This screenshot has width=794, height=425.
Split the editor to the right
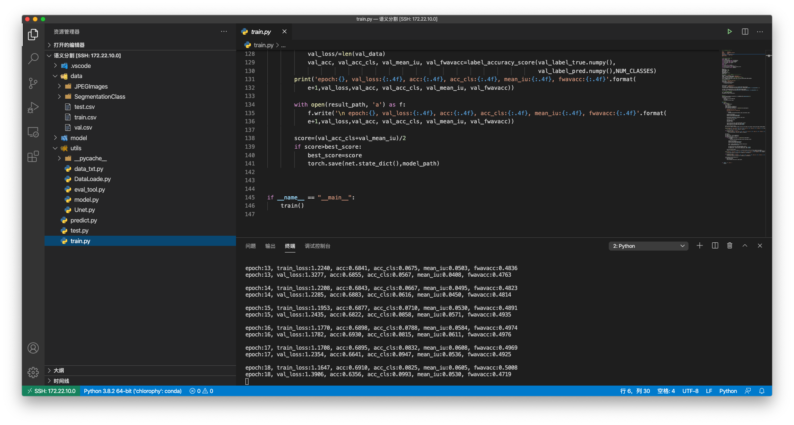[745, 32]
